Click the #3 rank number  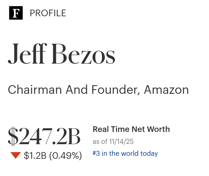click(x=97, y=153)
